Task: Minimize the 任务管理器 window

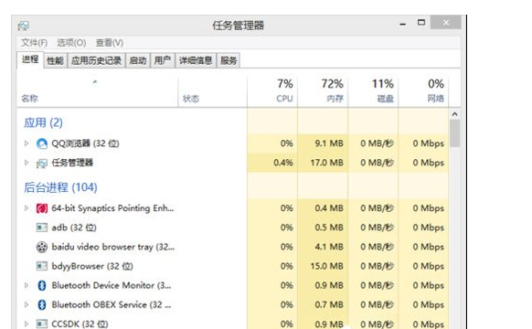Action: pos(403,24)
